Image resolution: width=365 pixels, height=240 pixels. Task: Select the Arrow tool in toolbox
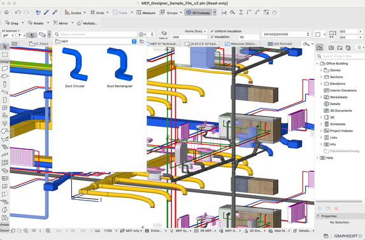pyautogui.click(x=4, y=46)
